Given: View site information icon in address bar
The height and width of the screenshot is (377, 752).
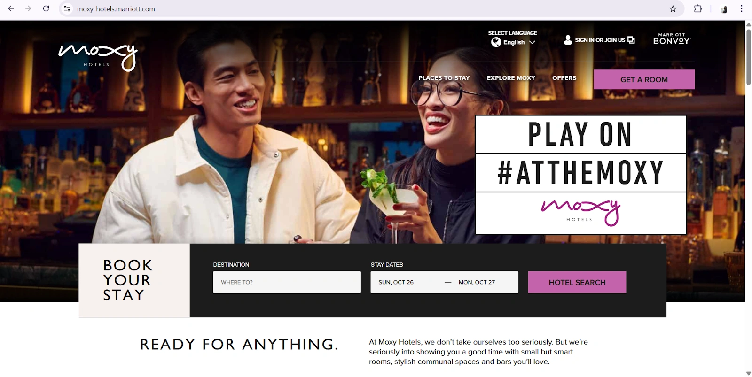Looking at the screenshot, I should point(67,9).
